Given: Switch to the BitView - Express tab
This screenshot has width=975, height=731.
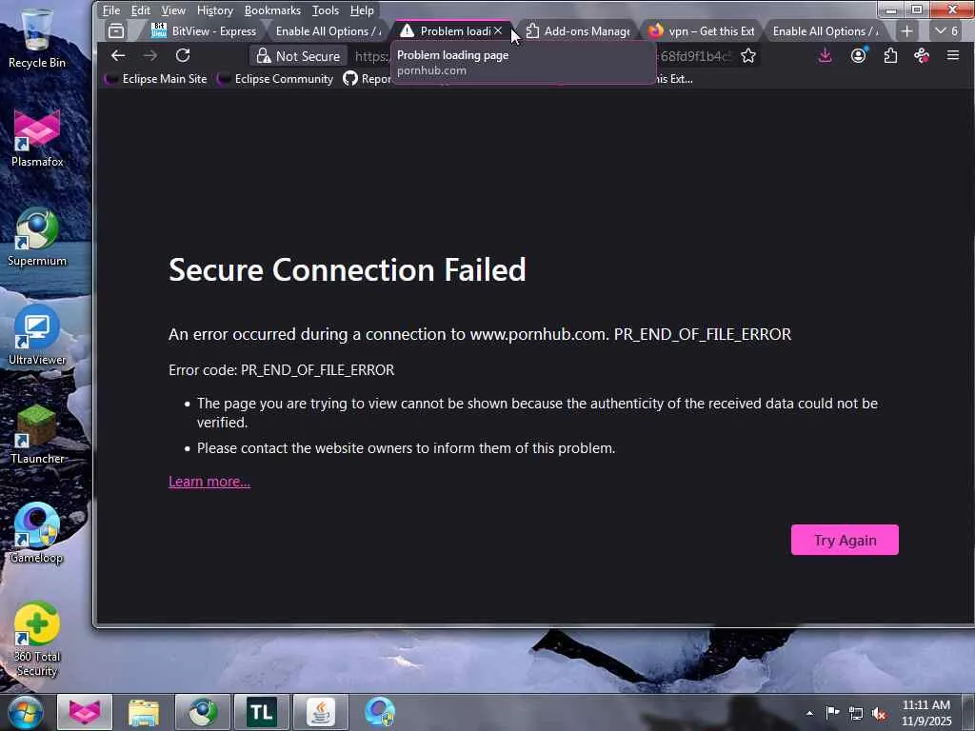Looking at the screenshot, I should click(x=205, y=31).
